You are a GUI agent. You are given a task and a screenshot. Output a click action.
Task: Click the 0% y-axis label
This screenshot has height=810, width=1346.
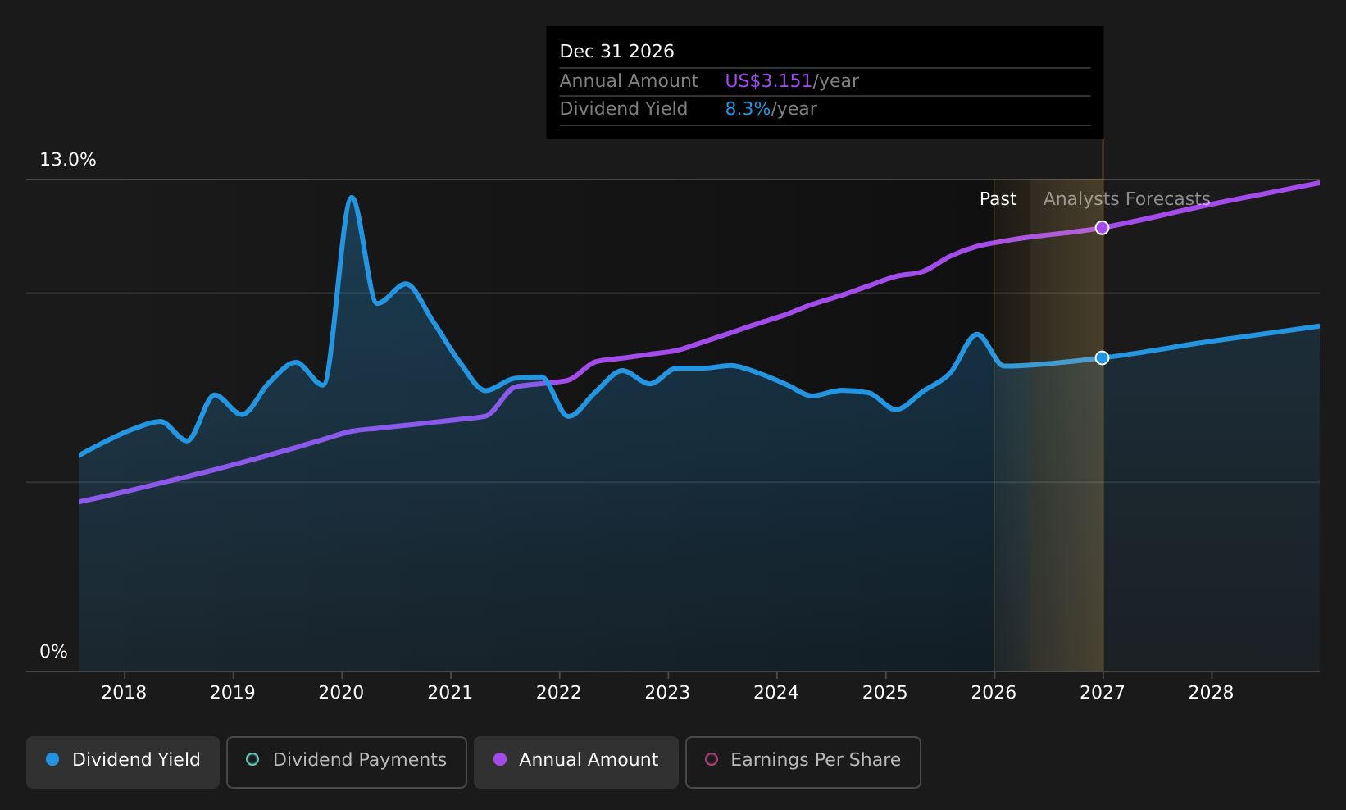coord(54,652)
